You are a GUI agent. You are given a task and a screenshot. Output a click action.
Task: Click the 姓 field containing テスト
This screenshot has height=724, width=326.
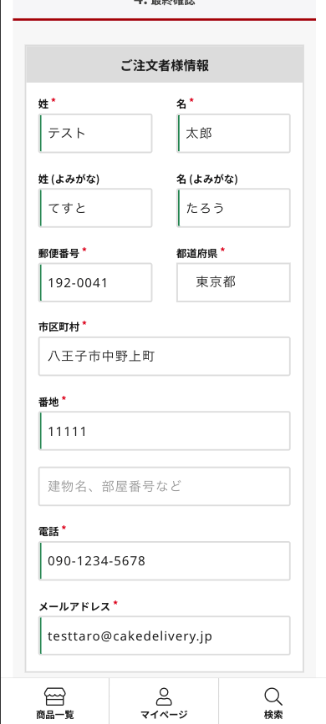pos(95,134)
